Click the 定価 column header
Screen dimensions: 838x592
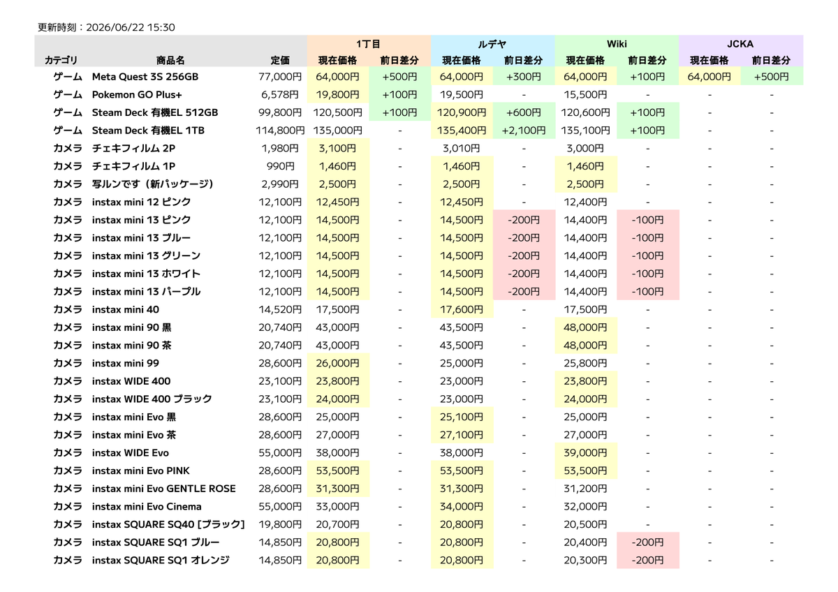click(280, 61)
